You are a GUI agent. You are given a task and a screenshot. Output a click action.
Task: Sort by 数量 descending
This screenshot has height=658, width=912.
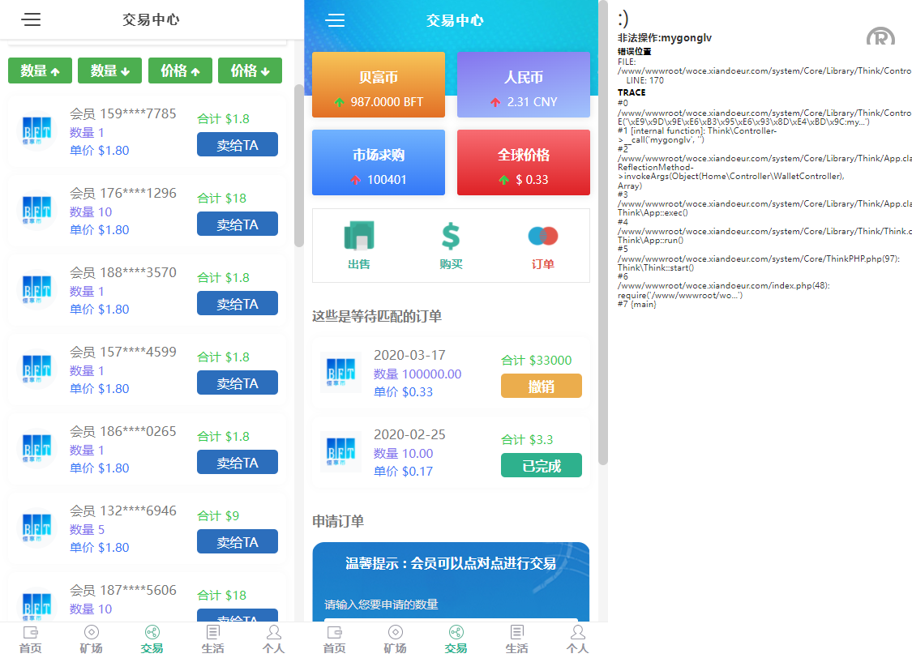click(110, 71)
